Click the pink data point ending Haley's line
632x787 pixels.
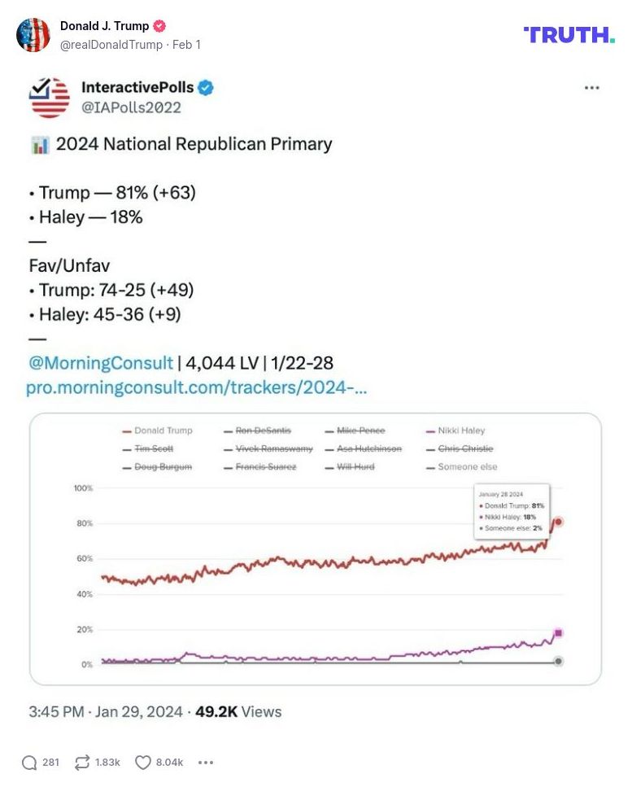click(560, 631)
